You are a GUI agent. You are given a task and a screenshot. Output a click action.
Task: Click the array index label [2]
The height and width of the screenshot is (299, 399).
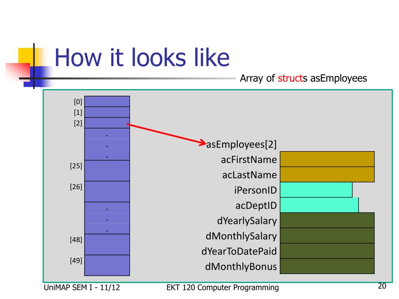[78, 123]
